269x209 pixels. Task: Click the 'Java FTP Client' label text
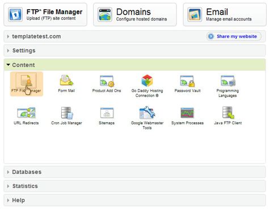point(228,123)
